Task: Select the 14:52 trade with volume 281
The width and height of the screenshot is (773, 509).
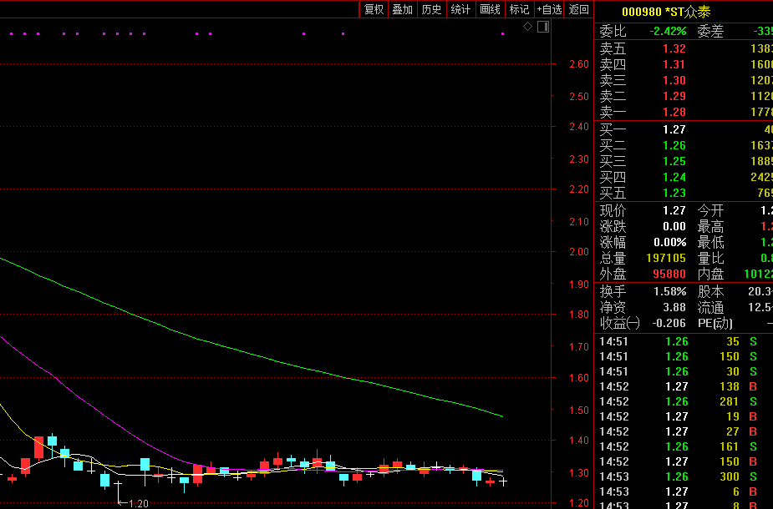Action: (683, 401)
